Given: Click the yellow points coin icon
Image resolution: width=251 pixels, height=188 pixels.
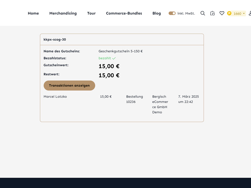Looking at the screenshot, I should 229,13.
